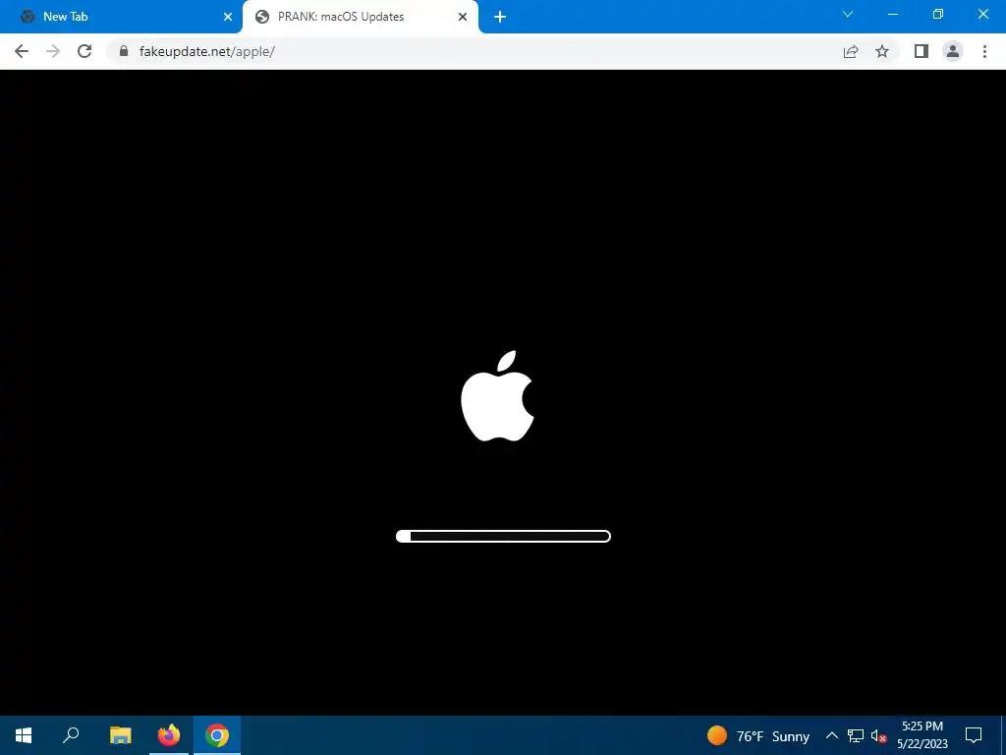The height and width of the screenshot is (755, 1006).
Task: Close the Chrome window
Action: (x=982, y=14)
